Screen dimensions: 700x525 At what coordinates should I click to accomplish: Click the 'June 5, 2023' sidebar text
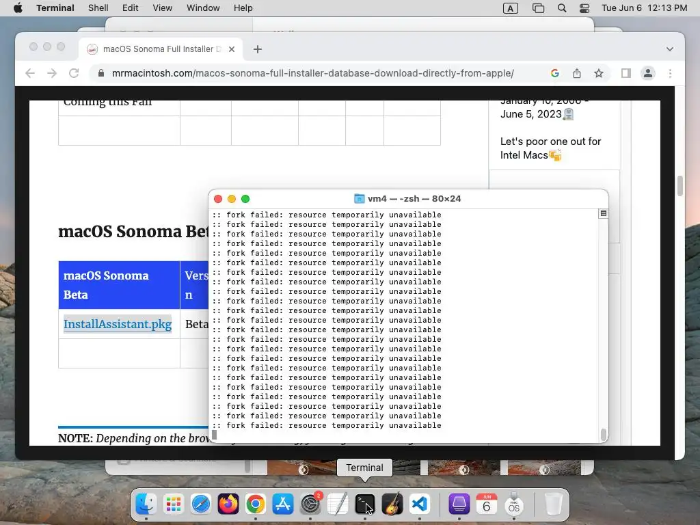tap(530, 114)
